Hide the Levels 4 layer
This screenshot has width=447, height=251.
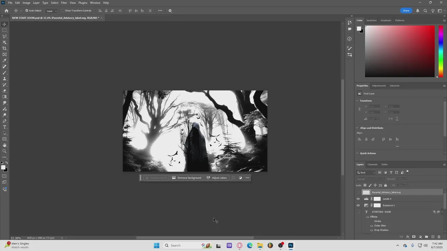(358, 199)
